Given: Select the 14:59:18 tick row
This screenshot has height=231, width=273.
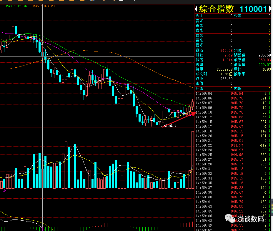Looking at the screenshot, I should click(233, 131).
